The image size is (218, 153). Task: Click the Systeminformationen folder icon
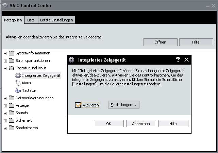point(12,53)
